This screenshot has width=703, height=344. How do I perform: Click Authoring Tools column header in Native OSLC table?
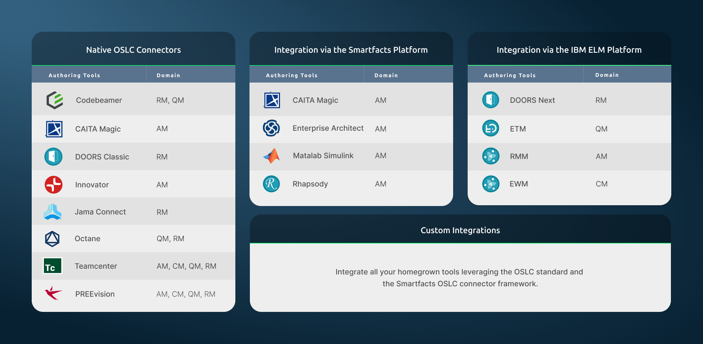74,75
